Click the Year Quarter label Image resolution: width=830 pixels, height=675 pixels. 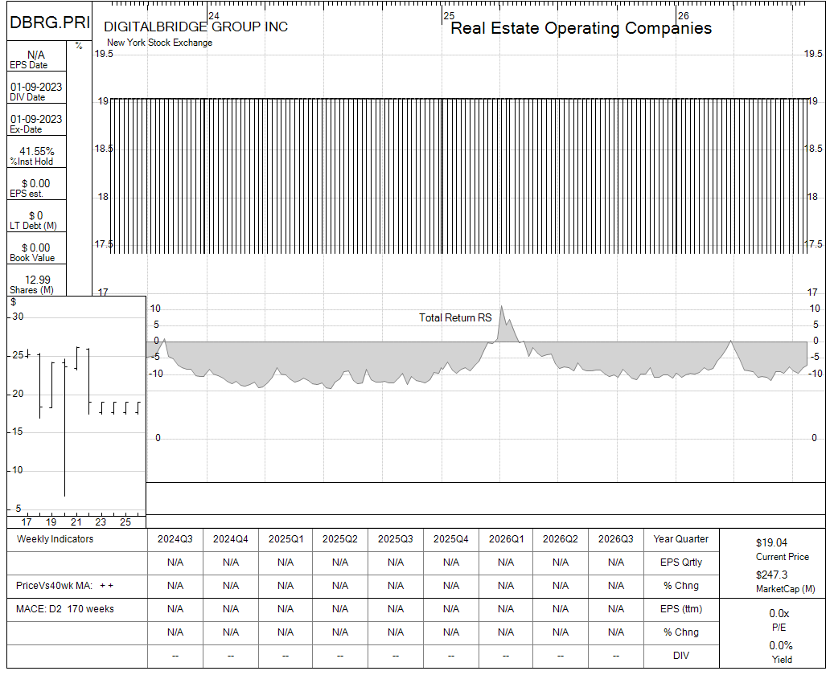point(680,539)
